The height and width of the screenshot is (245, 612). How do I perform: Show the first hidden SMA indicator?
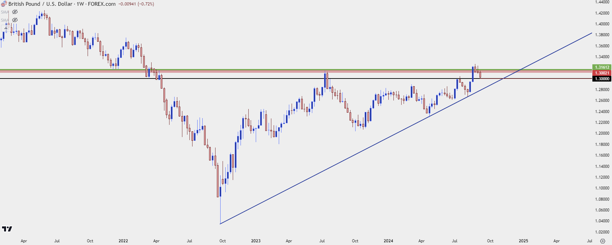pos(15,12)
